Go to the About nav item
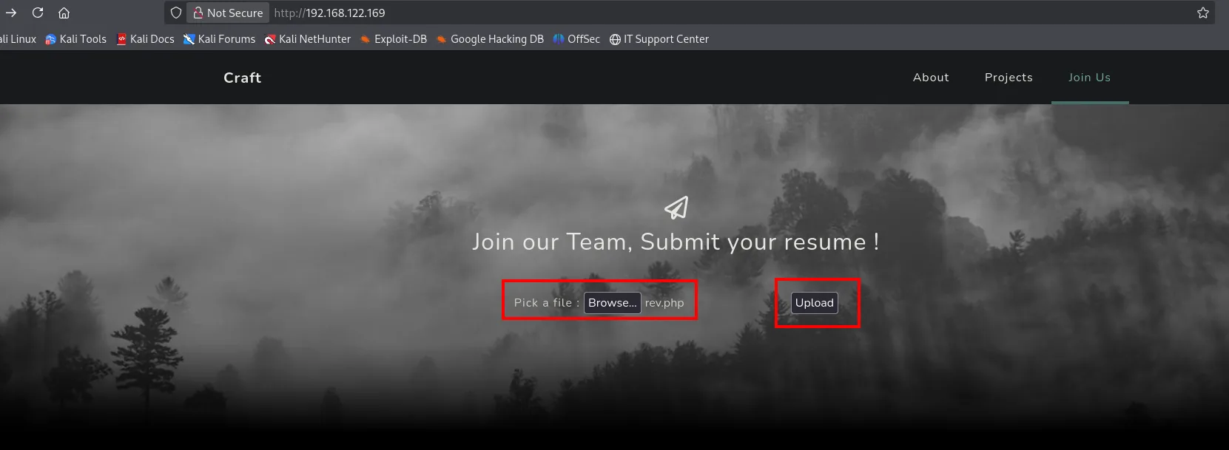1229x450 pixels. (x=931, y=78)
